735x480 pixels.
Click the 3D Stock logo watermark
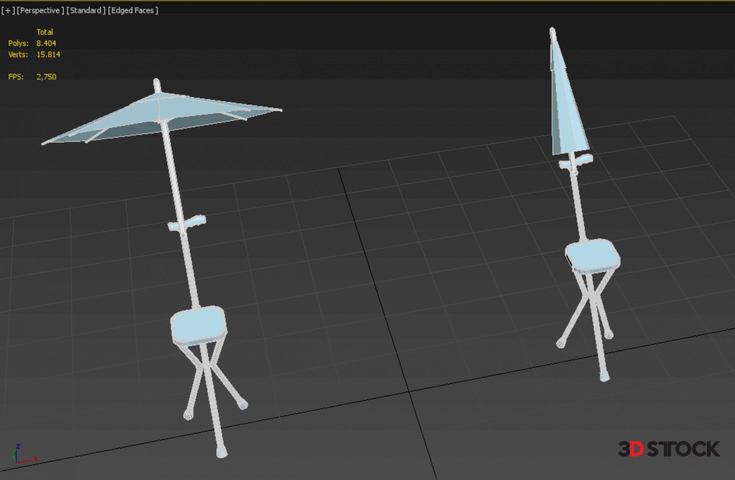[668, 449]
